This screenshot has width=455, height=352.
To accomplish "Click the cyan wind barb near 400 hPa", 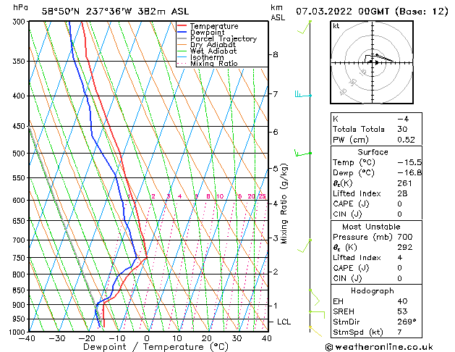I will coord(303,94).
